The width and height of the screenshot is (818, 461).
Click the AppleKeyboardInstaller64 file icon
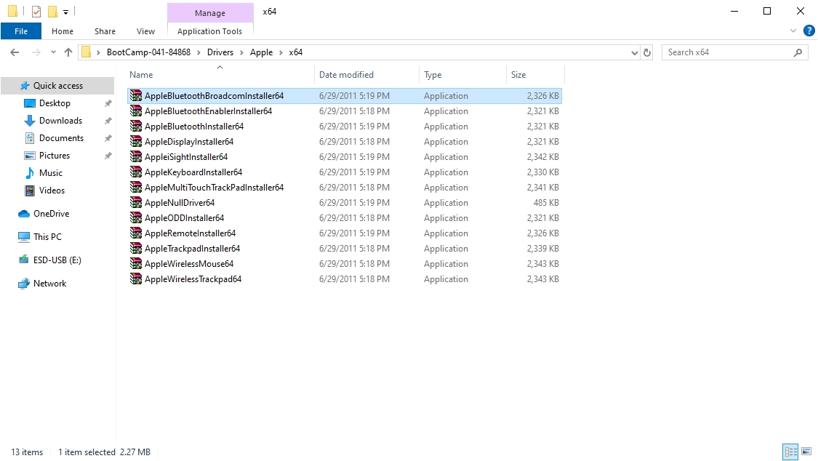tap(136, 172)
